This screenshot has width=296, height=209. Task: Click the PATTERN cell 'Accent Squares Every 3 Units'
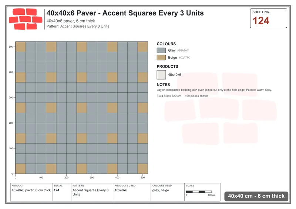(91, 192)
